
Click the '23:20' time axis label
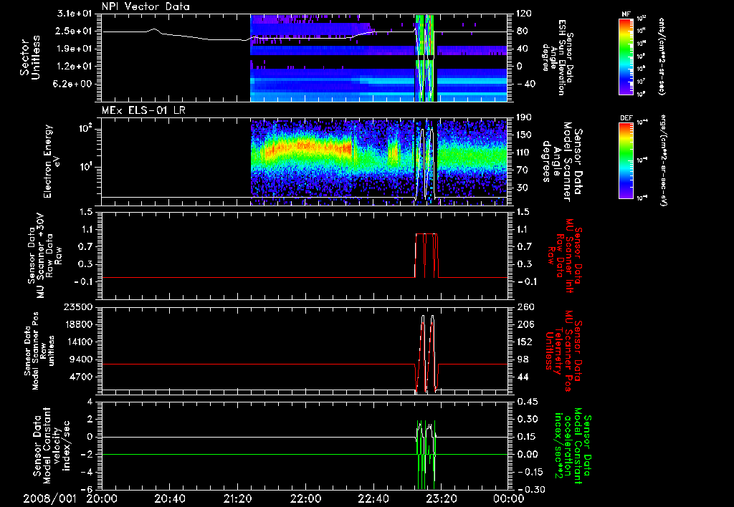tap(441, 498)
